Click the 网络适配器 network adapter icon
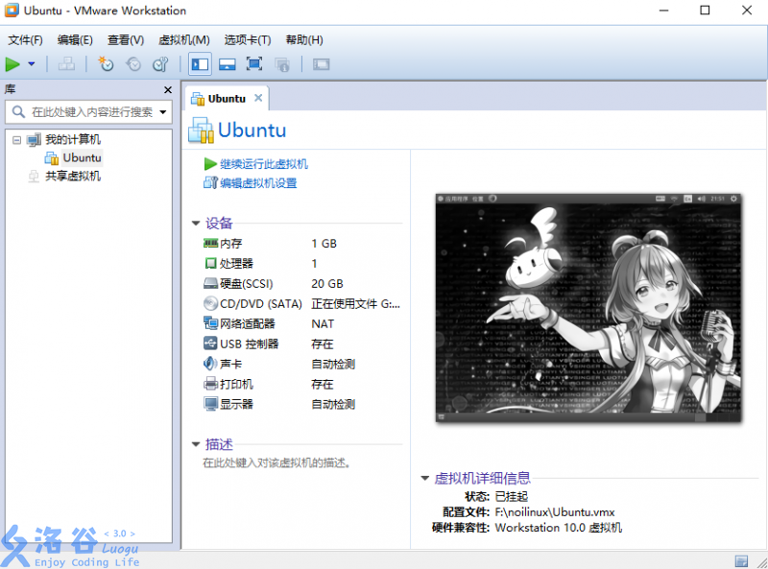The width and height of the screenshot is (768, 569). coord(210,323)
